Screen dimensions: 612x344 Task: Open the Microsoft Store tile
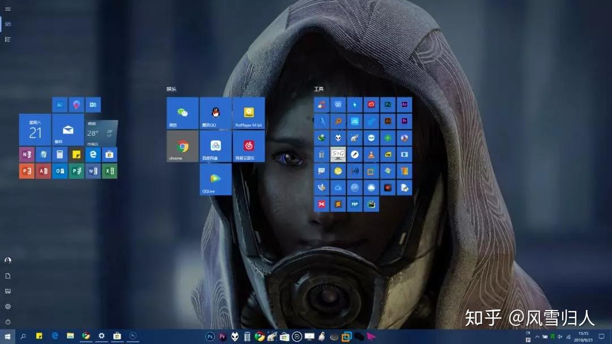point(109,154)
